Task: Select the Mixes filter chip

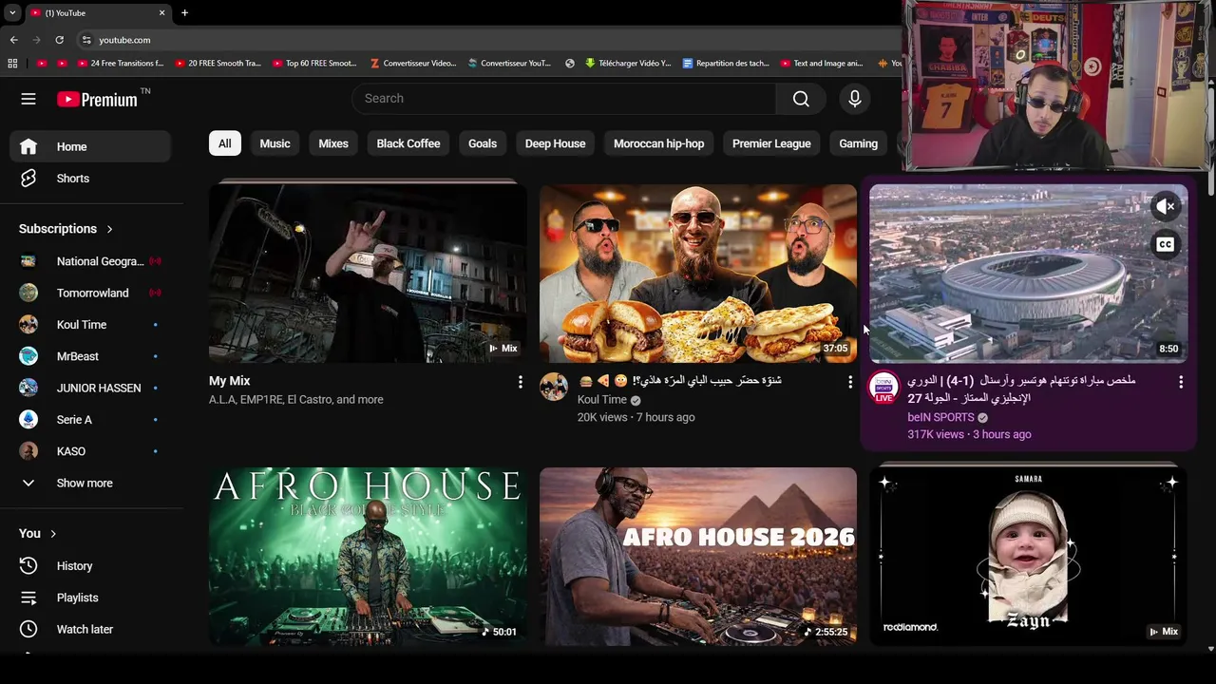Action: [x=333, y=143]
